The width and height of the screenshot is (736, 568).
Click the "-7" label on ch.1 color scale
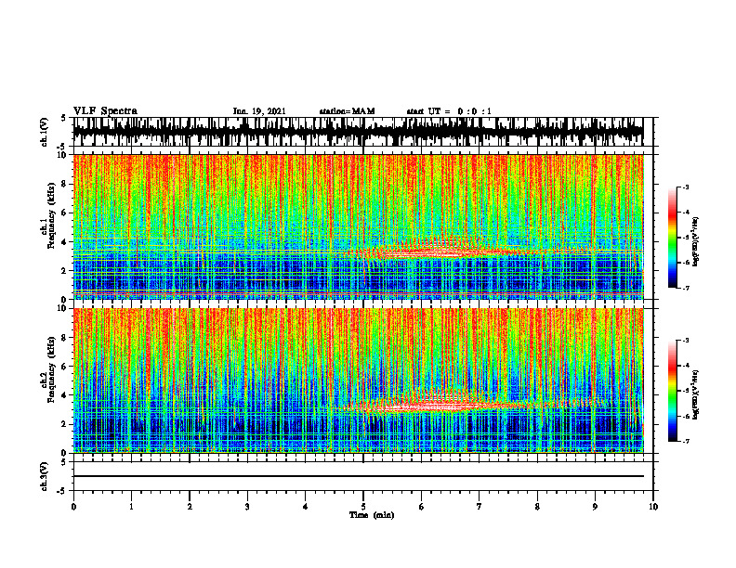click(x=686, y=288)
